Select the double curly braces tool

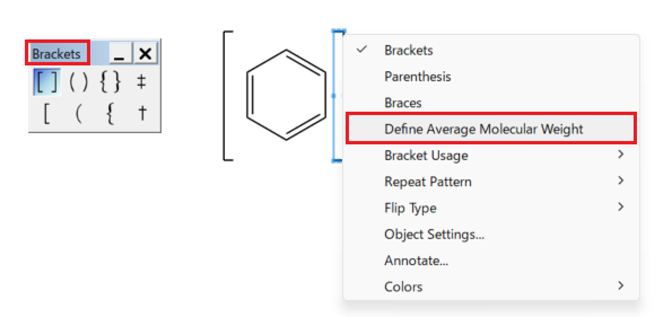click(110, 83)
